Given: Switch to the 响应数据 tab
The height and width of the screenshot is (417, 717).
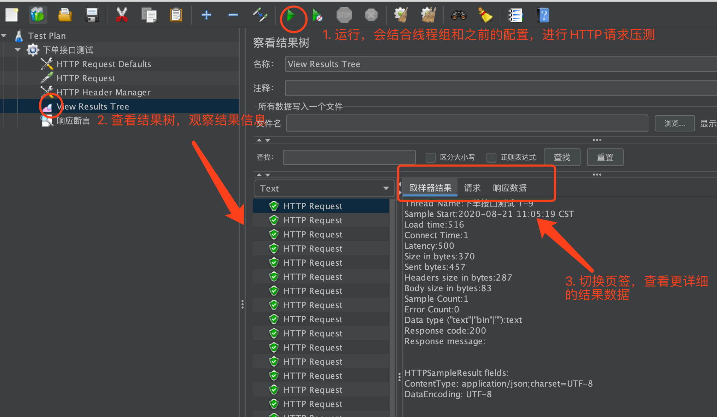Looking at the screenshot, I should point(509,188).
